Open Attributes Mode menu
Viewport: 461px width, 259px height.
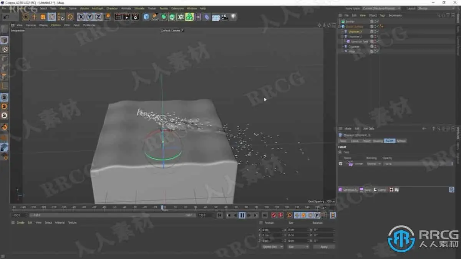348,129
